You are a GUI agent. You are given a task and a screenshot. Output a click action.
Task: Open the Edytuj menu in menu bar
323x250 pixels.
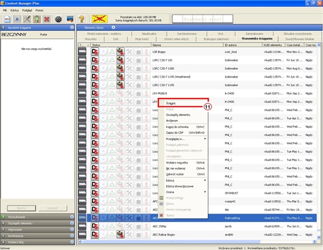[x=14, y=10]
